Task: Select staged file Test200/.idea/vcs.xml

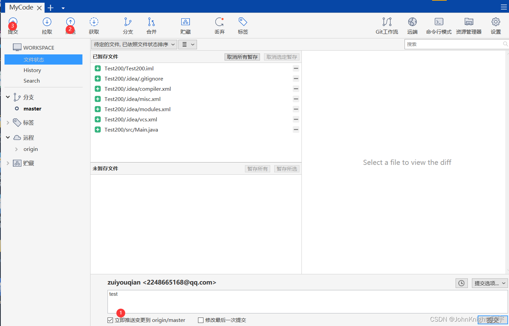Action: click(x=131, y=119)
